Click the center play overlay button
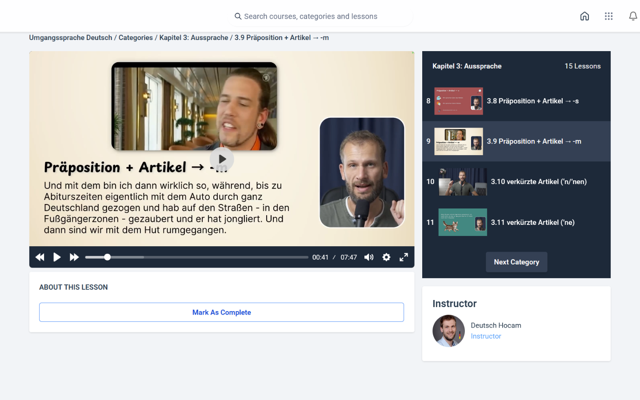 222,159
